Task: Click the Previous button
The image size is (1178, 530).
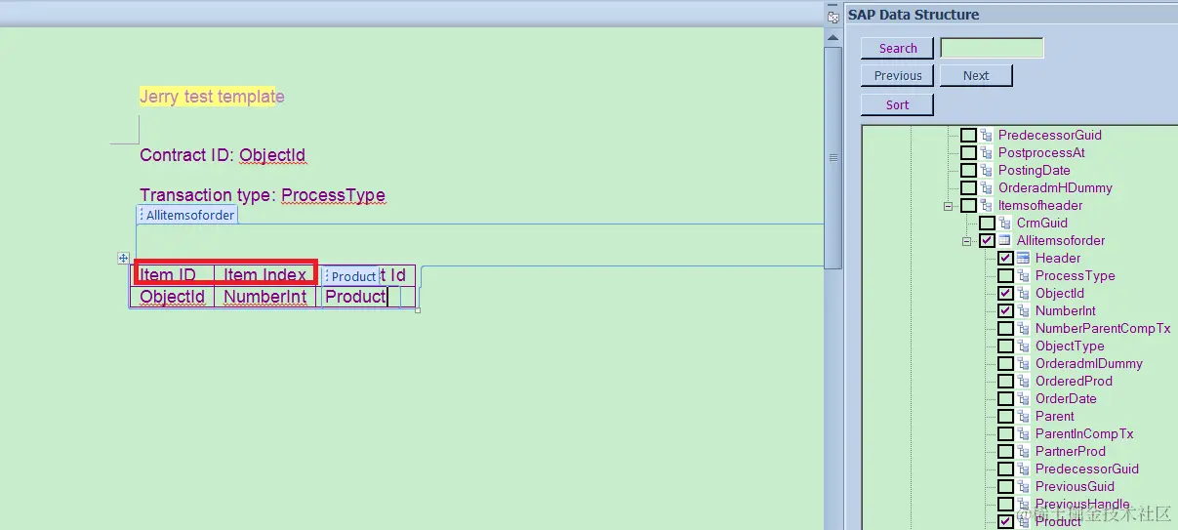Action: point(898,75)
